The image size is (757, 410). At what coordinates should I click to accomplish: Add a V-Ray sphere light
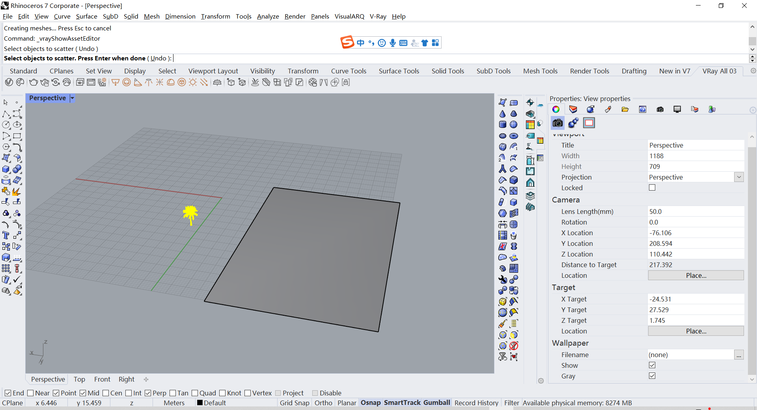point(127,82)
